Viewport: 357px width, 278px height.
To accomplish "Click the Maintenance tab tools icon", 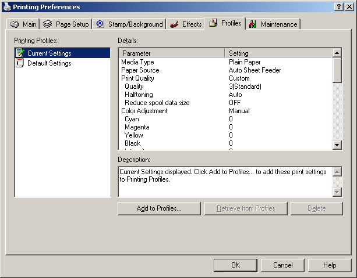I will tap(253, 24).
